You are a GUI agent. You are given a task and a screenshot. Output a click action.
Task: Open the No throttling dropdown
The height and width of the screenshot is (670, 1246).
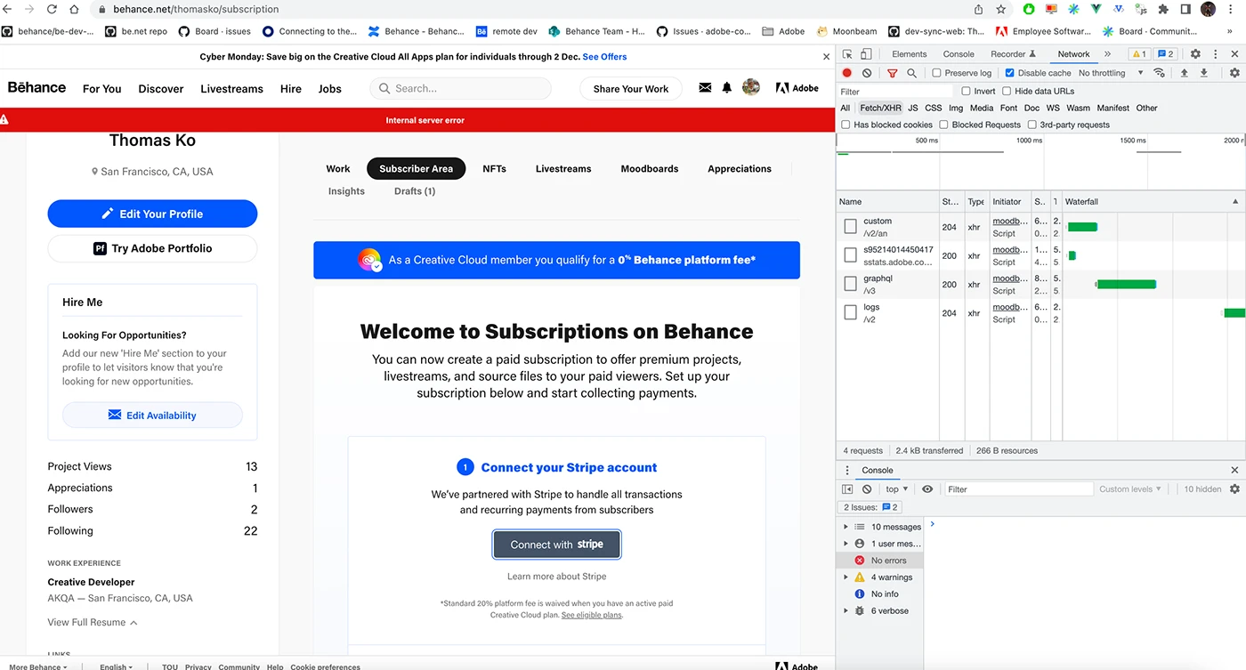[1110, 73]
